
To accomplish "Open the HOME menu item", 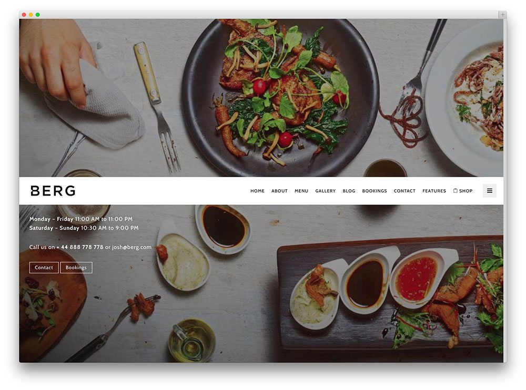I will coord(257,191).
